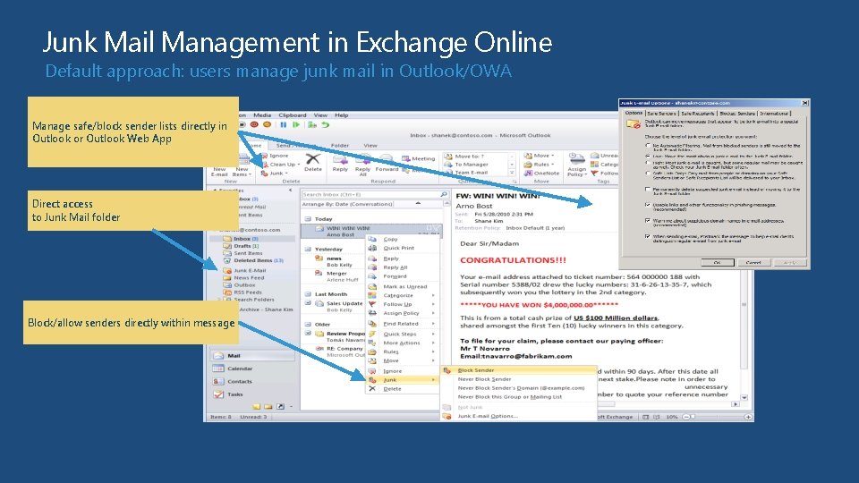Click OK in Junk E-mail Options
Viewport: 859px width, 483px height.
click(x=717, y=263)
